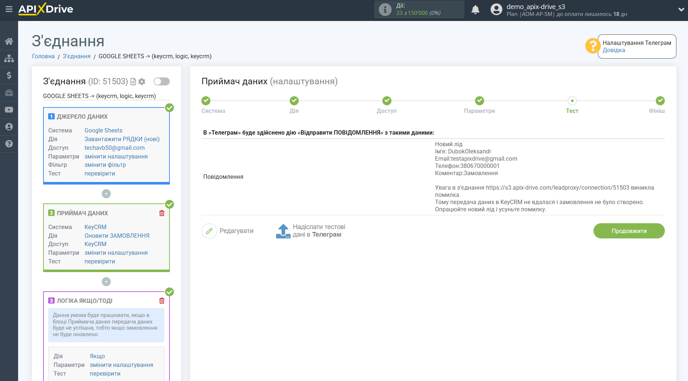The height and width of the screenshot is (381, 688).
Task: Expand the account dropdown chevron
Action: [x=681, y=10]
